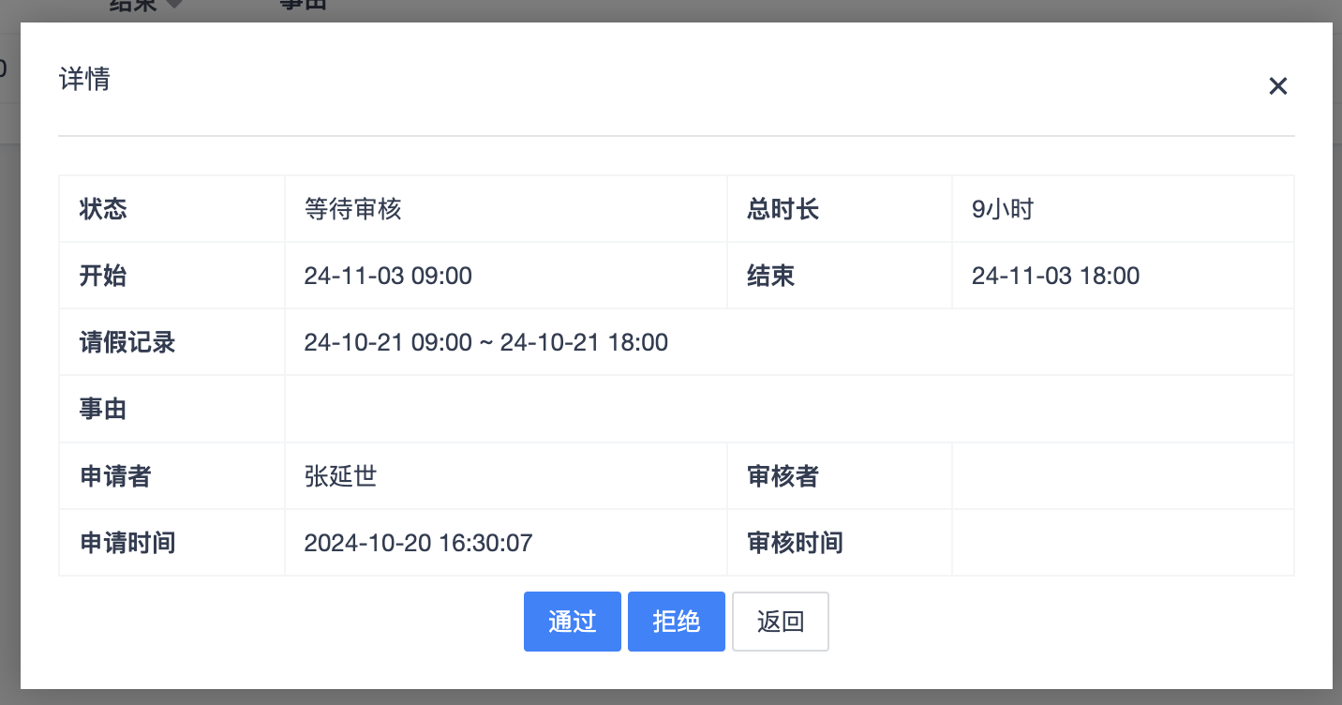This screenshot has width=1342, height=705.
Task: Reject the request via the 拒绝 button
Action: [x=676, y=622]
